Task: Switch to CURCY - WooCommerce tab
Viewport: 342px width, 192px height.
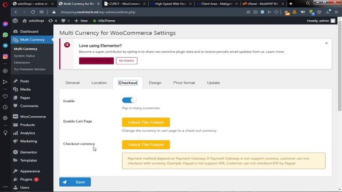Action: pyautogui.click(x=125, y=4)
